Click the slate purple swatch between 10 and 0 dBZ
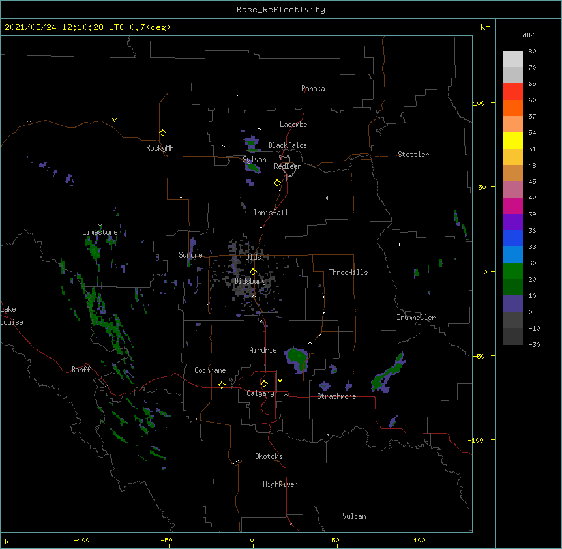Image resolution: width=562 pixels, height=549 pixels. (x=512, y=304)
